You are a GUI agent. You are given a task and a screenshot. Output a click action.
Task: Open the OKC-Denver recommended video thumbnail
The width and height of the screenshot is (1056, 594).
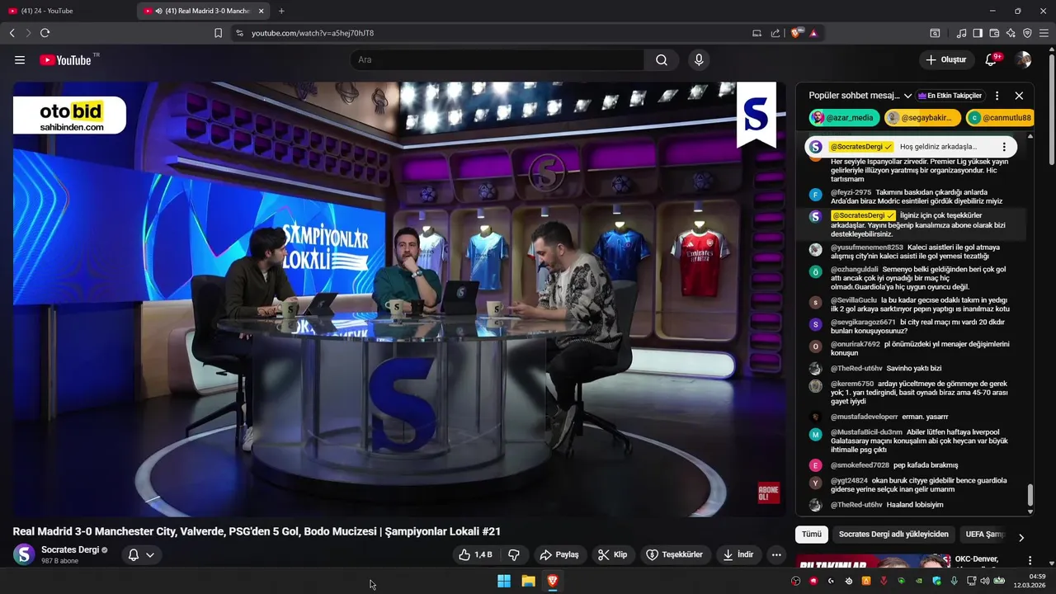tap(871, 563)
